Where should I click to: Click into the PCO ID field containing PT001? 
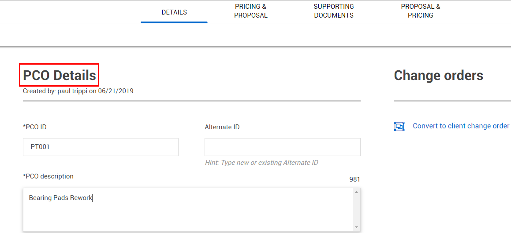pyautogui.click(x=101, y=147)
